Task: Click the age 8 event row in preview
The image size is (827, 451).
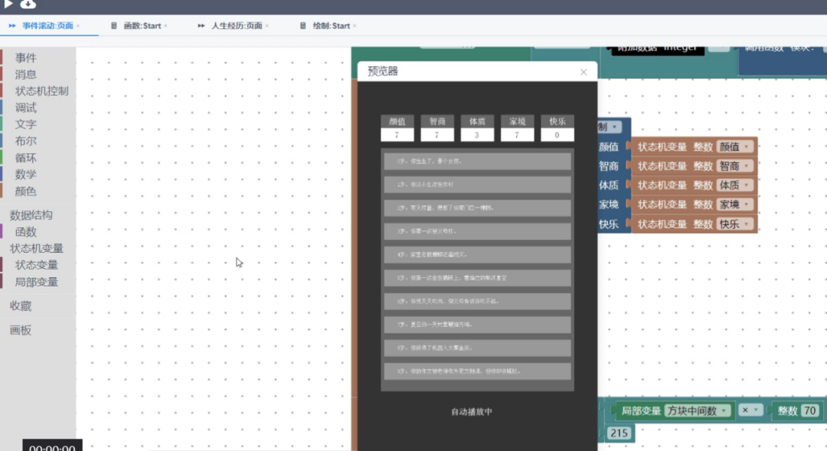Action: (477, 348)
